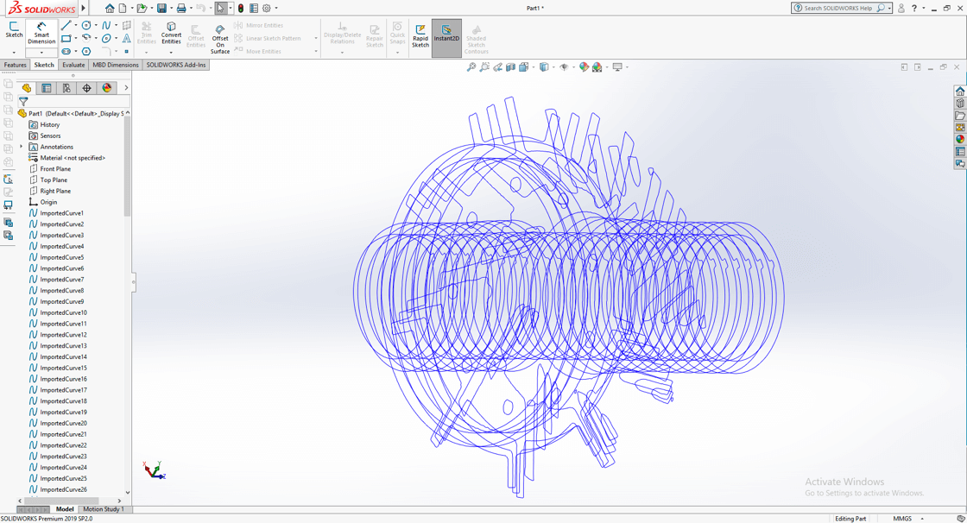967x523 pixels.
Task: Select the Ellipse sketch tool
Action: [106, 38]
